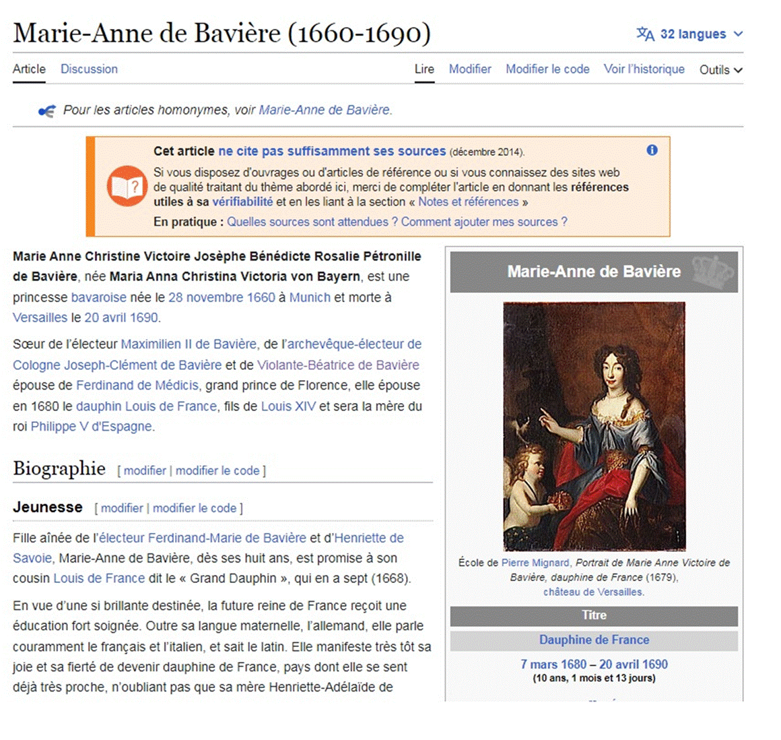Open the Philippe V d'Espagne link
This screenshot has height=740, width=781.
91,427
